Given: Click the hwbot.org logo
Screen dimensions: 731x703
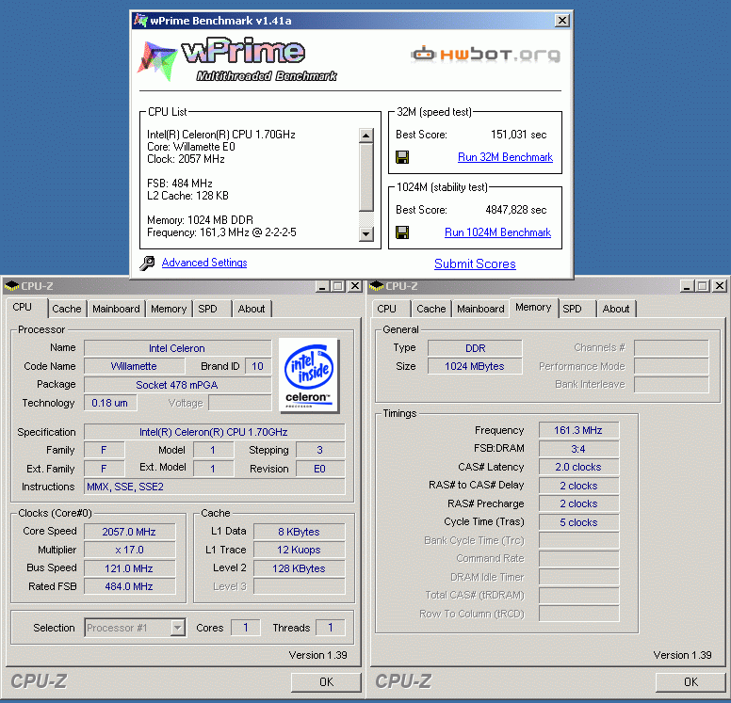Looking at the screenshot, I should pyautogui.click(x=485, y=55).
